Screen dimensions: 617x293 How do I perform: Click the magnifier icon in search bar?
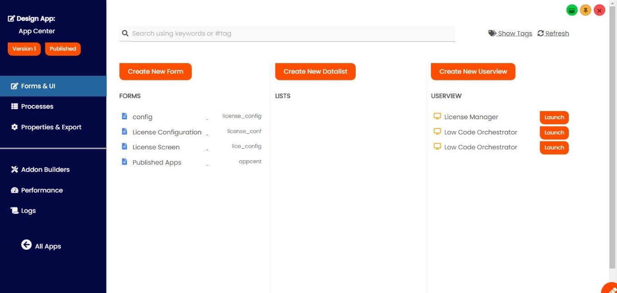click(x=125, y=33)
